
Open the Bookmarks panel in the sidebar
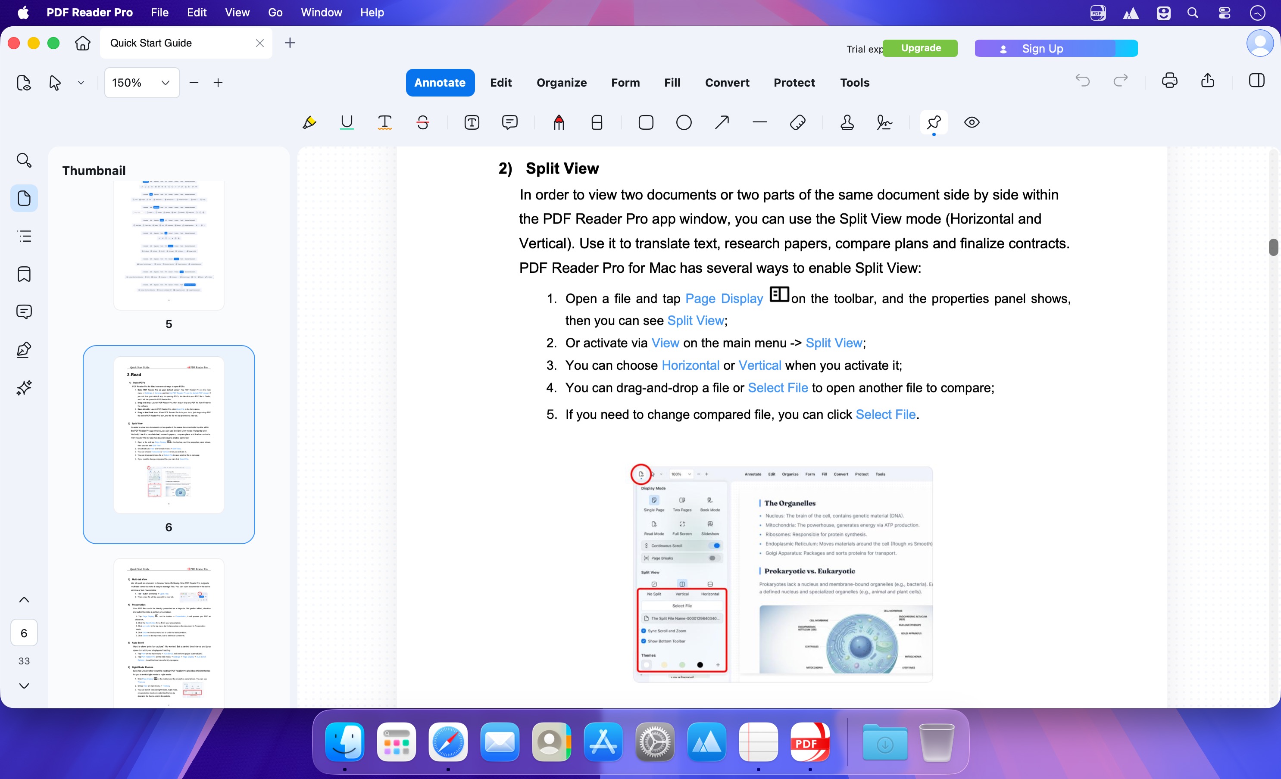coord(24,274)
